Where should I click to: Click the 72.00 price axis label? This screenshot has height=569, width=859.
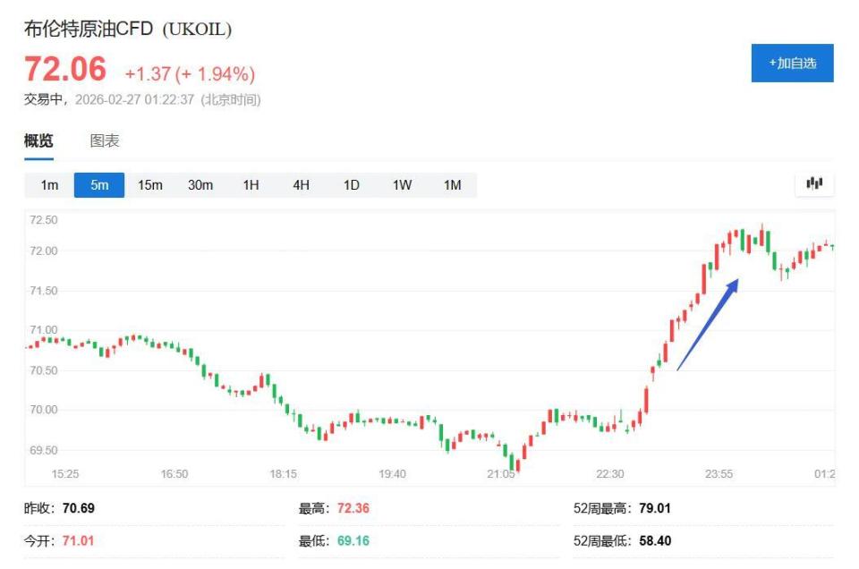tap(43, 251)
